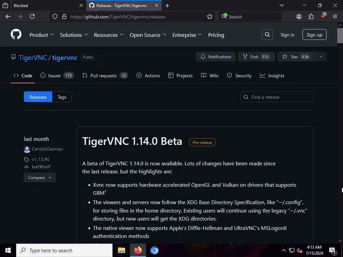Open TigerVNC organization link
This screenshot has height=257, width=343.
pyautogui.click(x=33, y=58)
